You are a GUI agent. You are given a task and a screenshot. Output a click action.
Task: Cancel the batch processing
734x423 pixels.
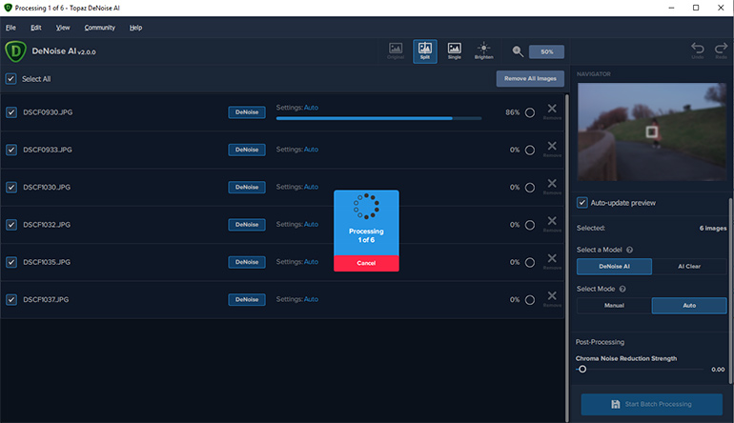366,263
